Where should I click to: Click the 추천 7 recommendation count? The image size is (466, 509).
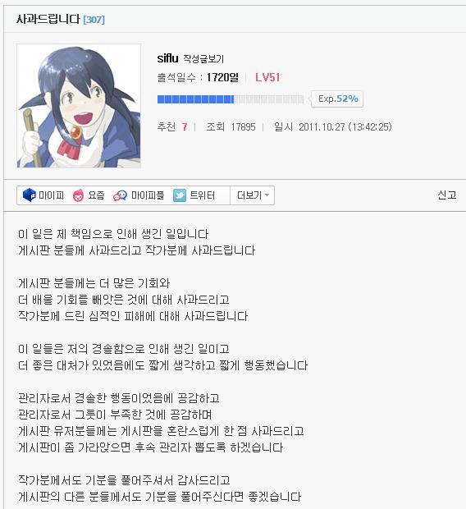coord(172,126)
